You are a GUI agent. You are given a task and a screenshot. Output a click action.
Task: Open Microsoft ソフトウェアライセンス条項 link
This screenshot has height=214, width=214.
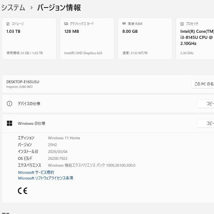46,178
